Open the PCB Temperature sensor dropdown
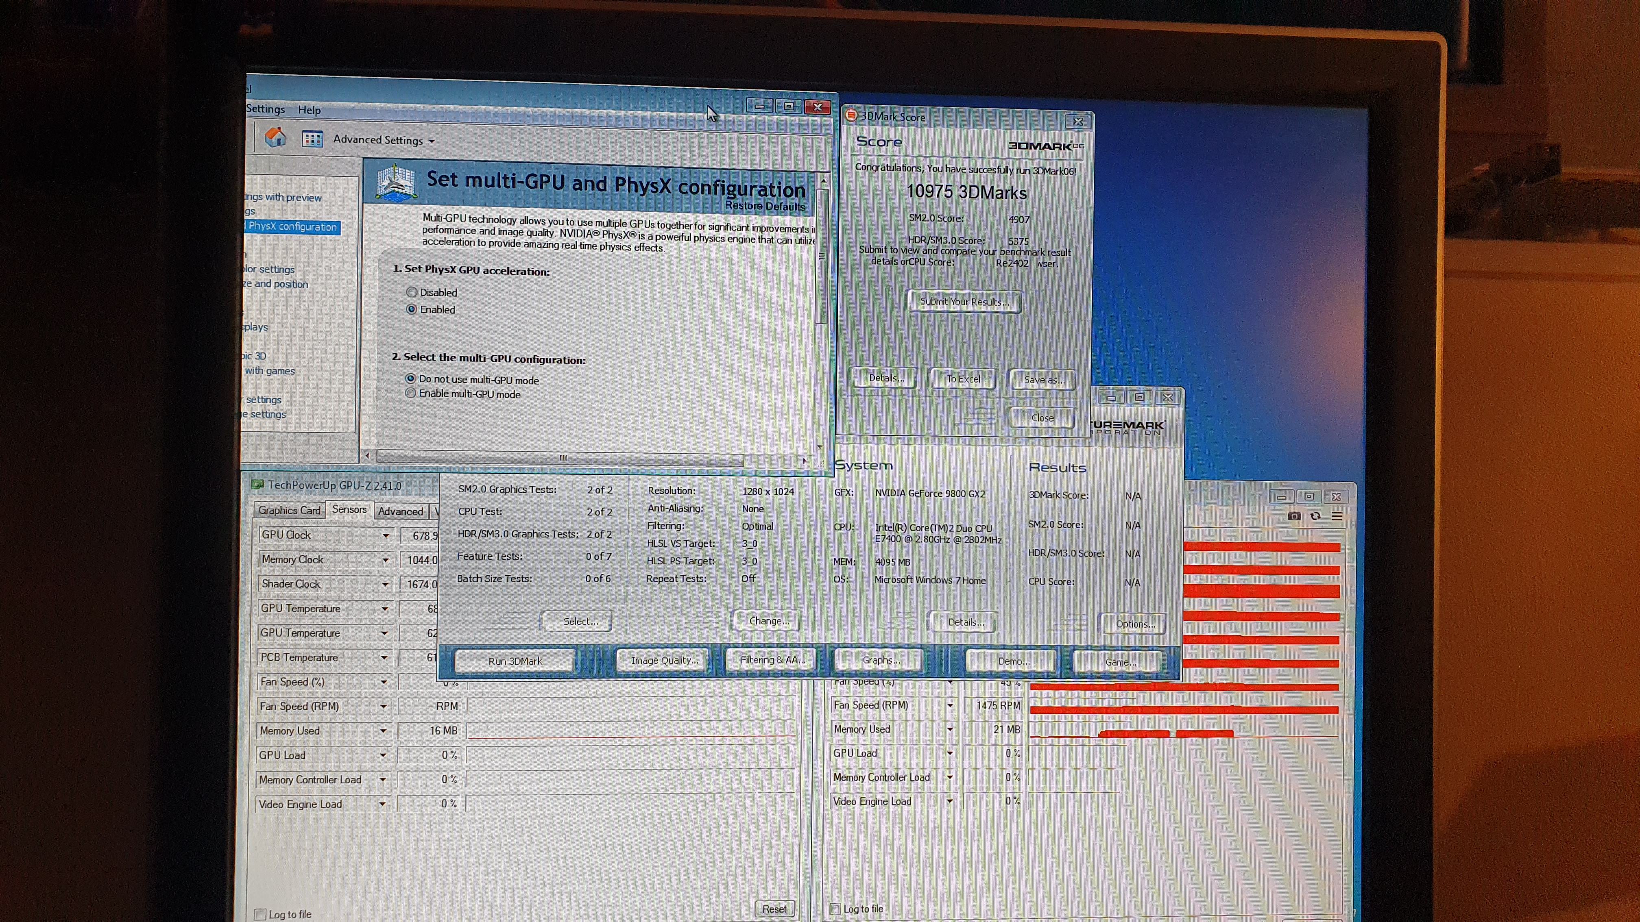This screenshot has width=1640, height=922. (384, 657)
